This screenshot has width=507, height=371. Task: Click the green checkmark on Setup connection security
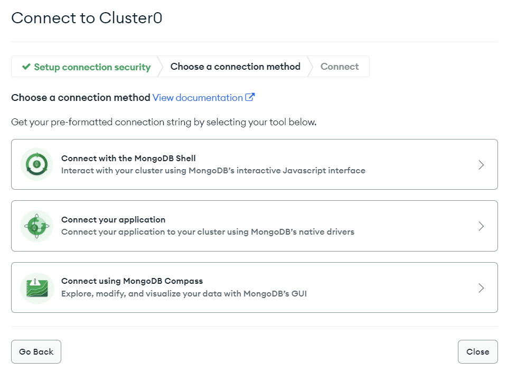coord(26,67)
